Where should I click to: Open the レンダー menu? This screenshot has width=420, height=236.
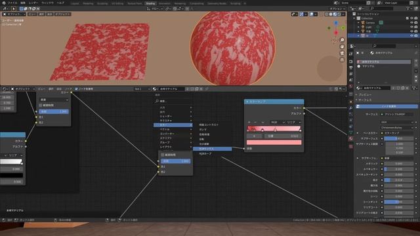tap(33, 3)
